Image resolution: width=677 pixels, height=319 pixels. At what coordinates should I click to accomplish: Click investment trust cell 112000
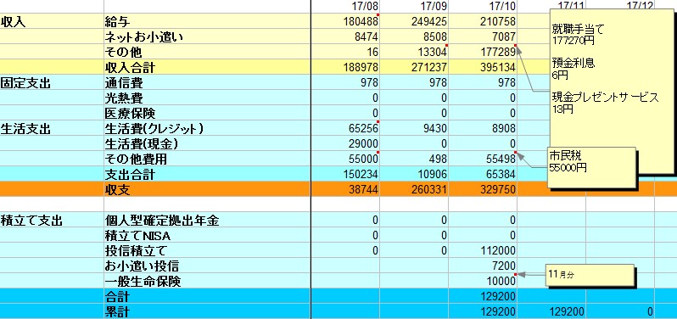pyautogui.click(x=483, y=250)
